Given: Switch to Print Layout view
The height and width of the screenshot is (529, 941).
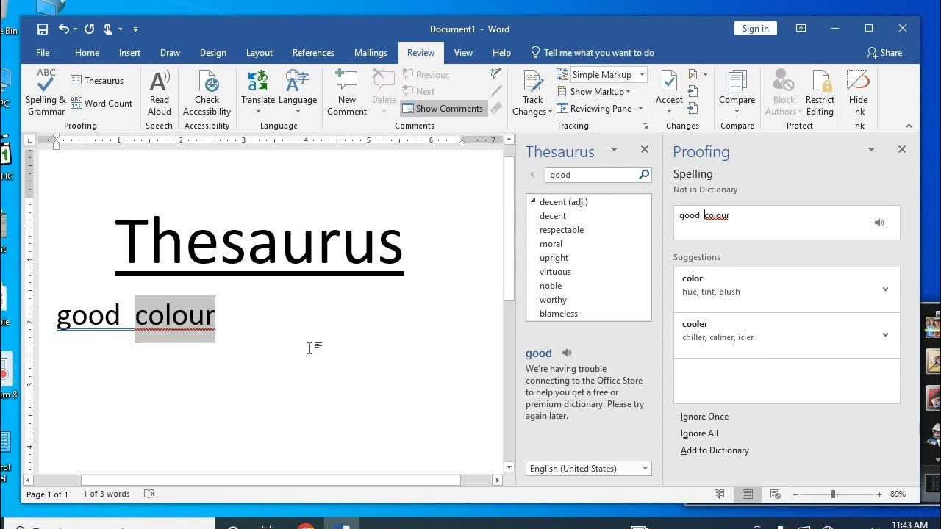Looking at the screenshot, I should pos(748,494).
